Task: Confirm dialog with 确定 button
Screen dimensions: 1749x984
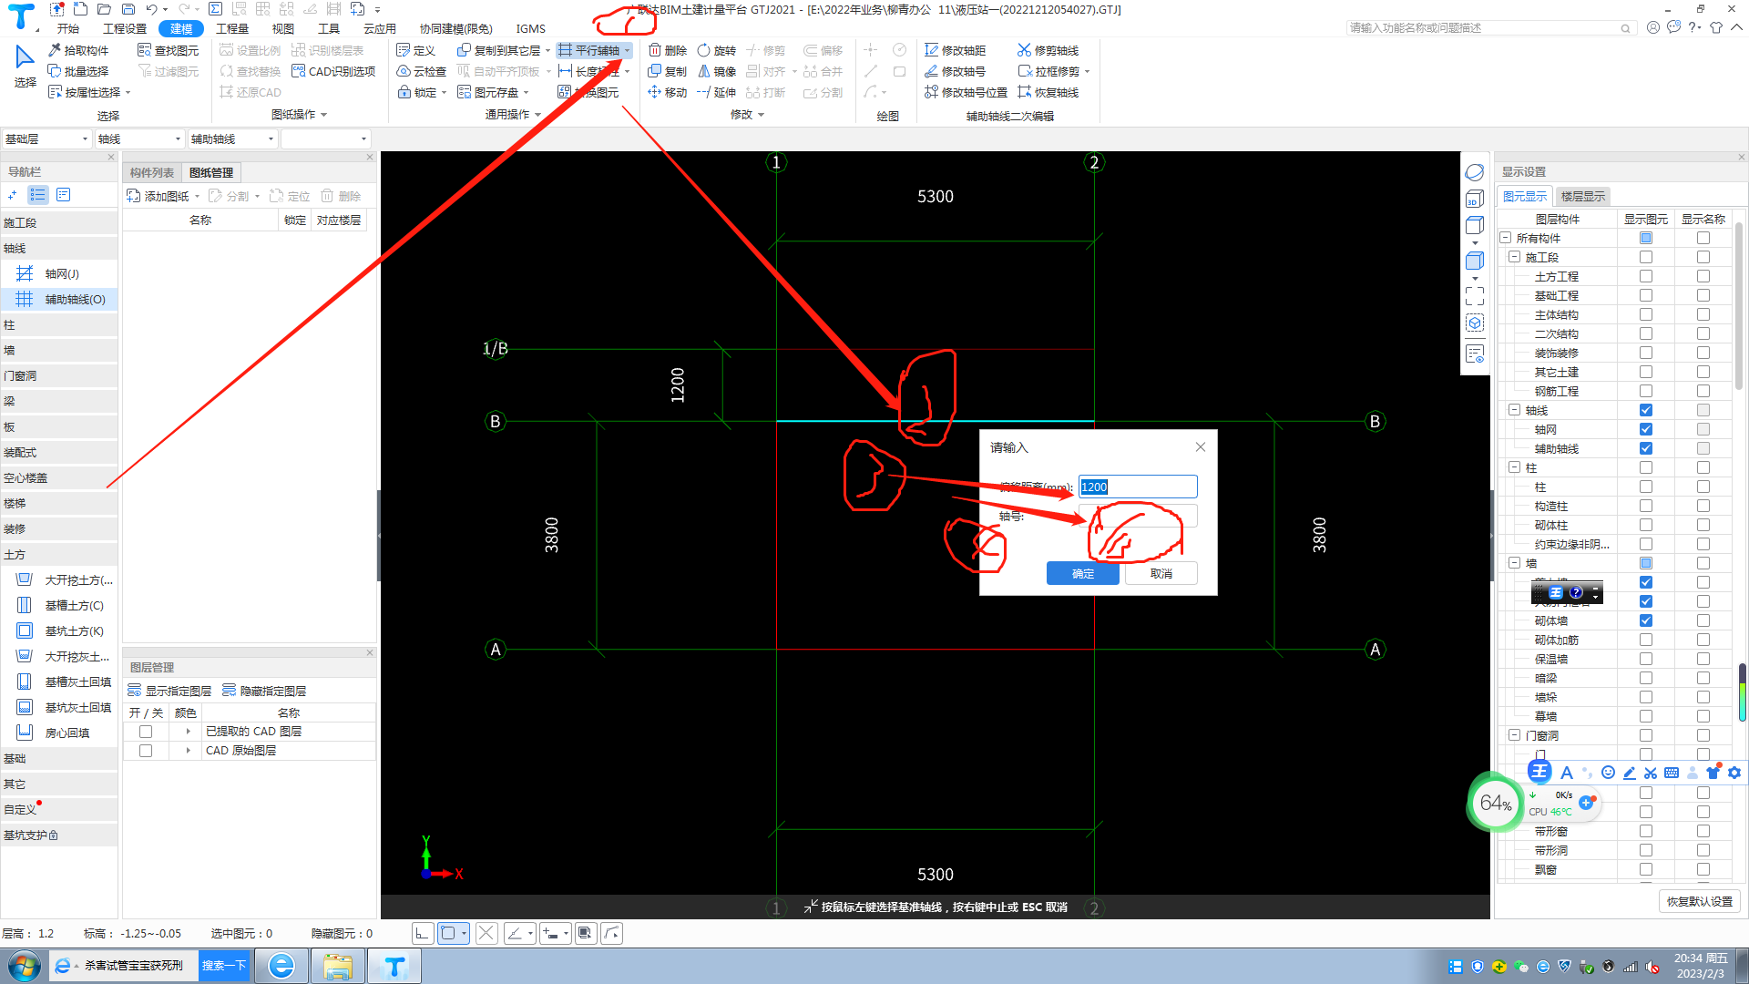Action: [x=1082, y=573]
